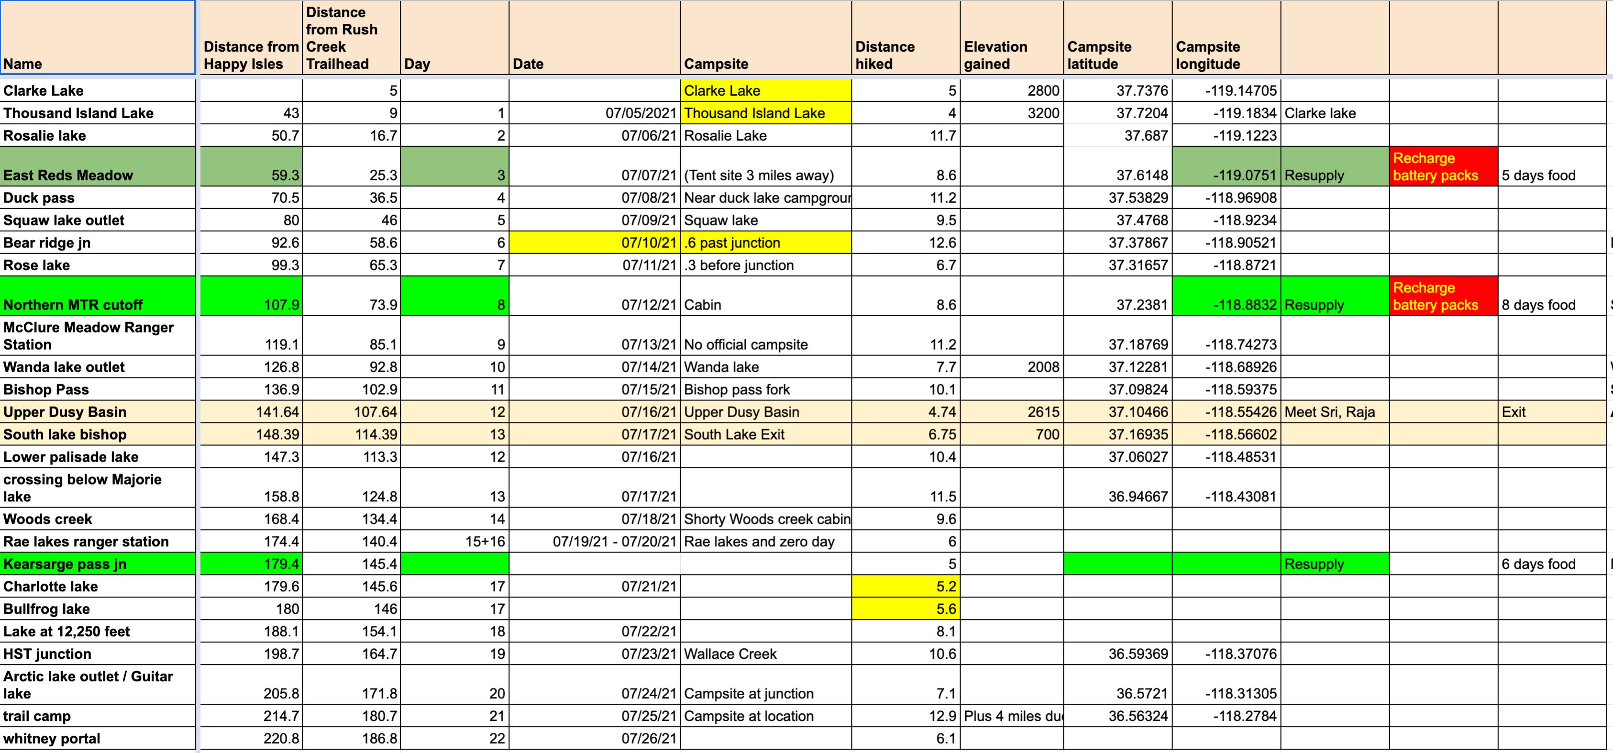The image size is (1613, 753).
Task: Click the 'South lake bishop' name cell
Action: (99, 434)
